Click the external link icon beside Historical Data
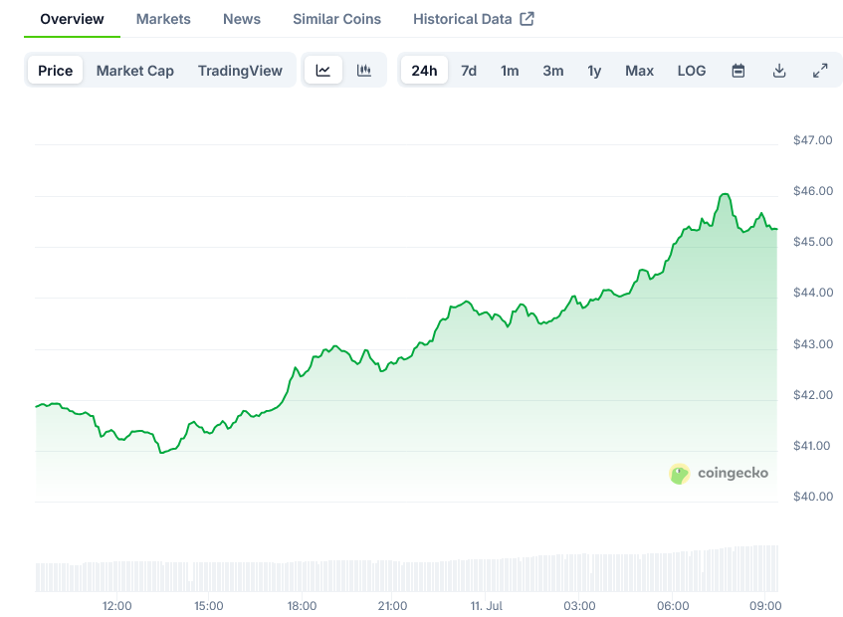The width and height of the screenshot is (843, 617). pyautogui.click(x=527, y=19)
